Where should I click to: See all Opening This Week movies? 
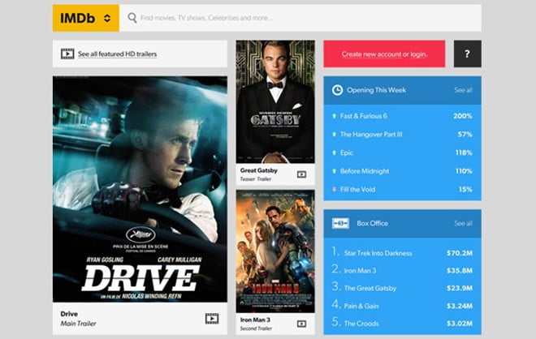pos(463,90)
